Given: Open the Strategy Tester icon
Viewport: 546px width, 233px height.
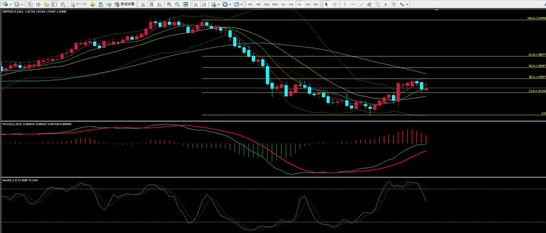Looking at the screenshot, I should 63,4.
